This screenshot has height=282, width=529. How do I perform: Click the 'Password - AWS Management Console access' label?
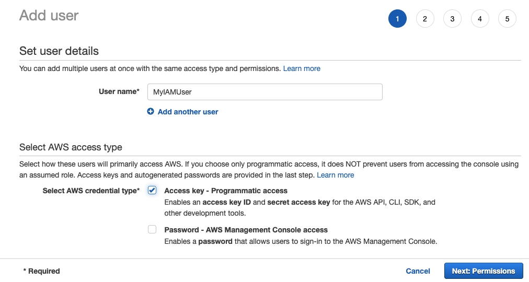(246, 230)
